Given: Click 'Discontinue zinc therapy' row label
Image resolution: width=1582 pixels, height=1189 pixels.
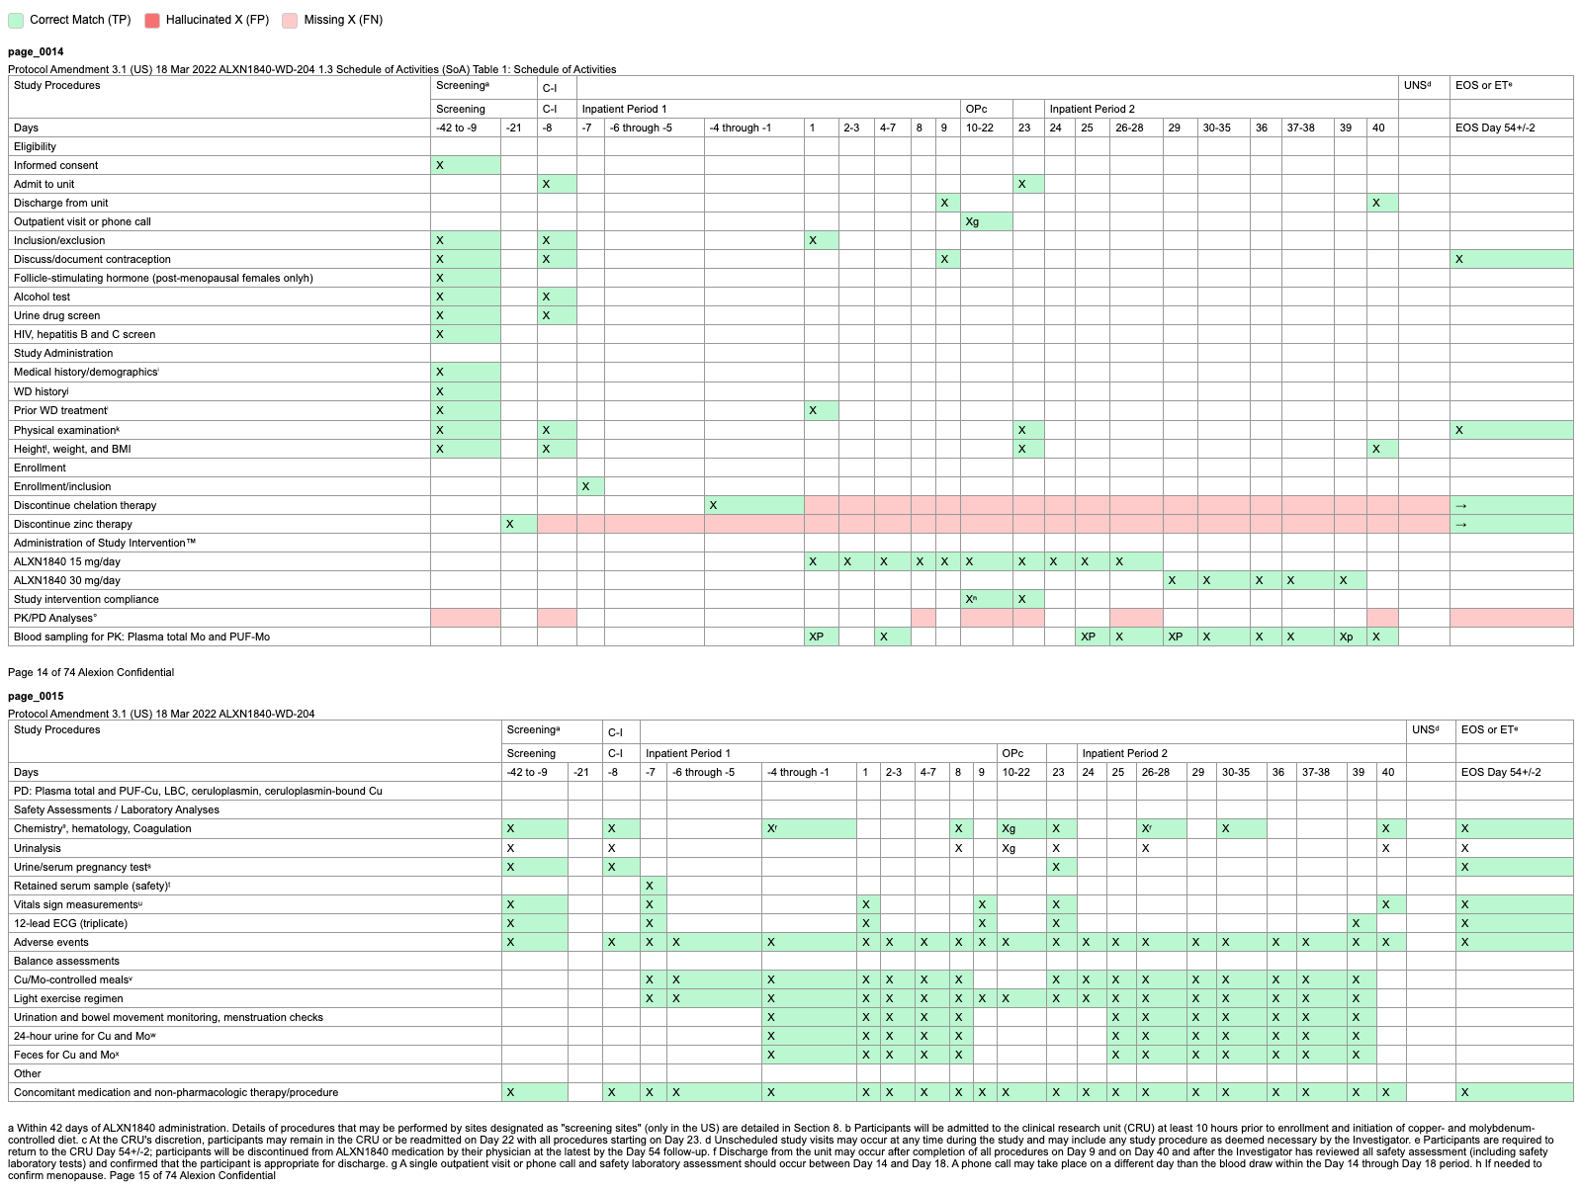Looking at the screenshot, I should pos(72,524).
